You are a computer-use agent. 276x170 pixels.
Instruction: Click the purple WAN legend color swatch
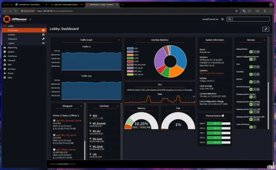click(x=130, y=52)
